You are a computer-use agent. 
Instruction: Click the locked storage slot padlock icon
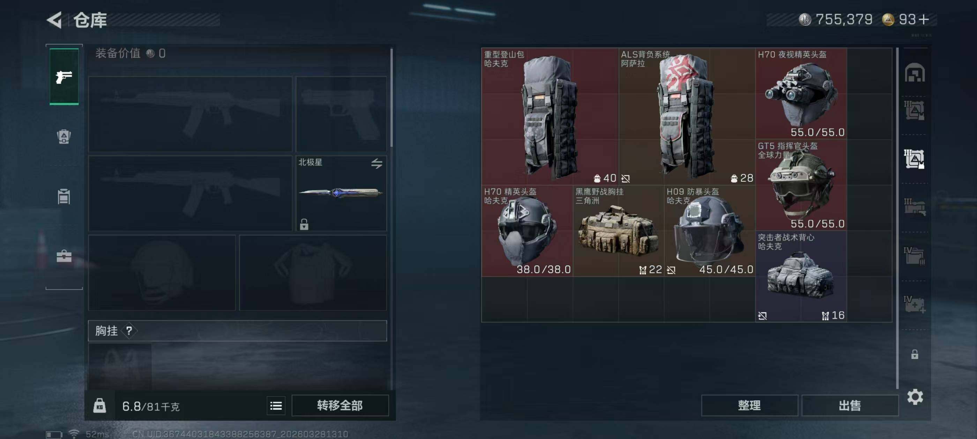tap(915, 354)
